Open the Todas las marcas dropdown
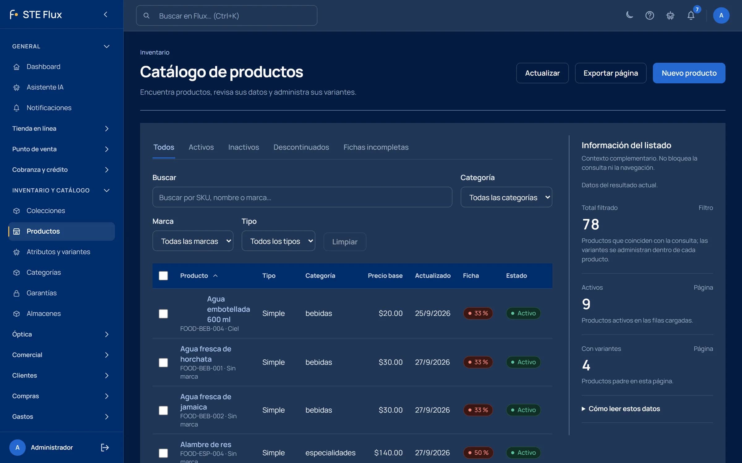 tap(193, 241)
